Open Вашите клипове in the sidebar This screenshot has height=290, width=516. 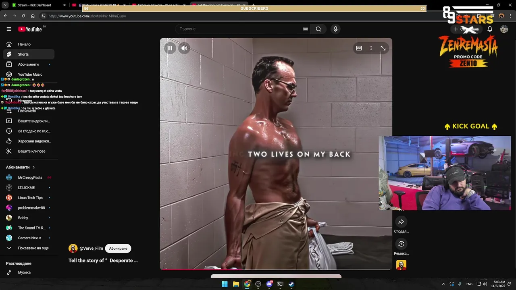point(28,151)
